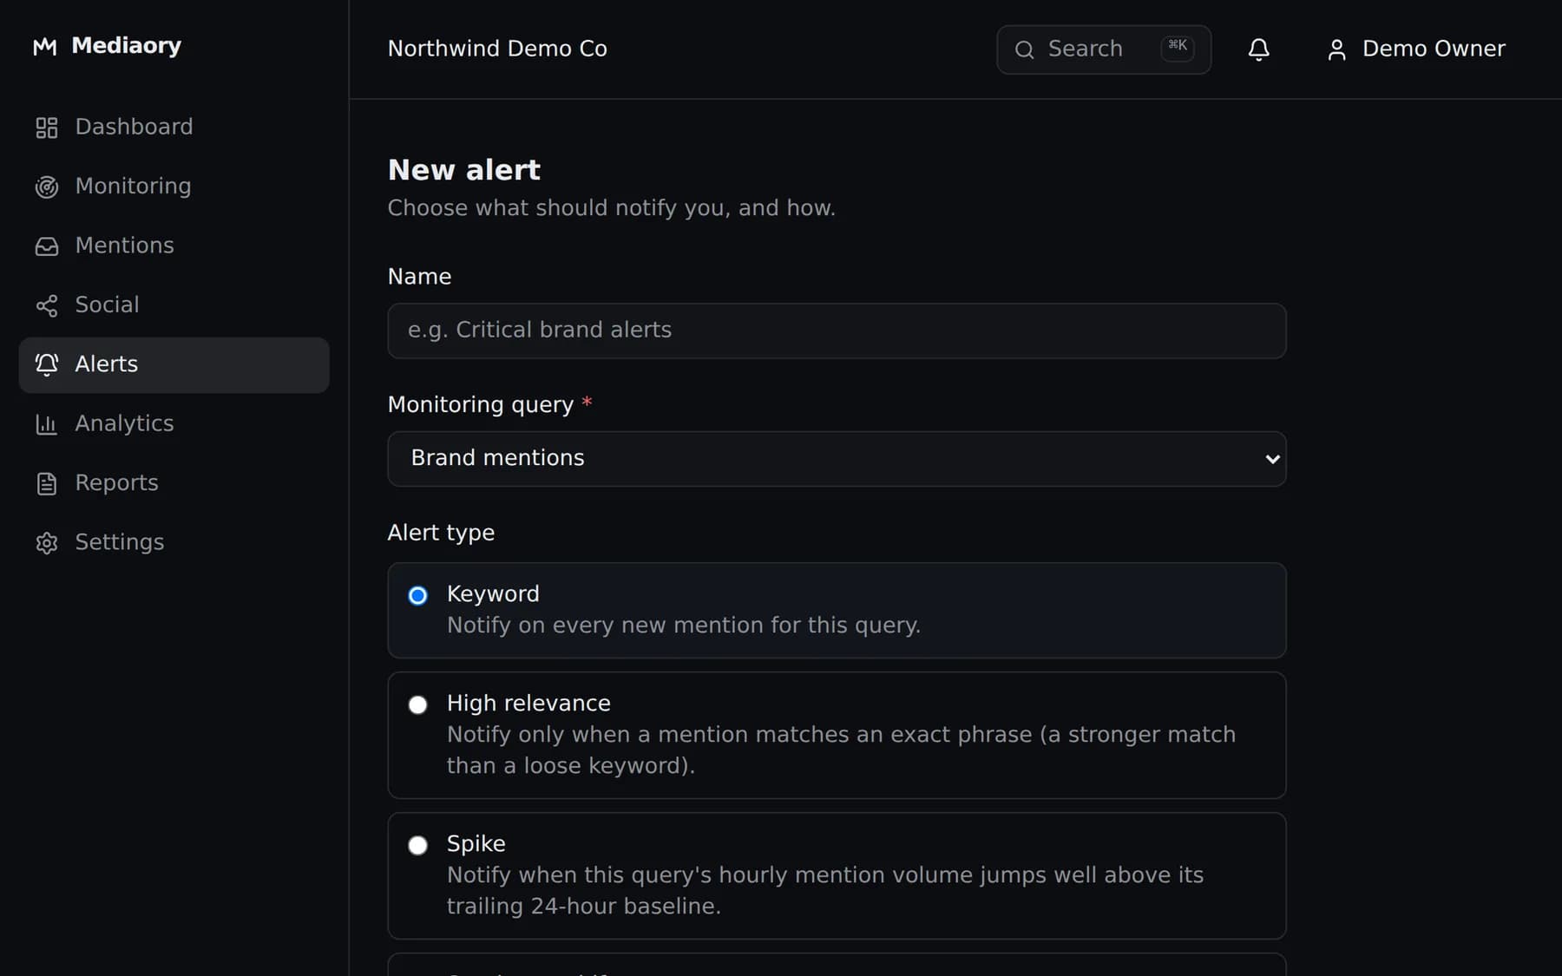Open Mentions from sidebar
1562x976 pixels.
tap(174, 246)
